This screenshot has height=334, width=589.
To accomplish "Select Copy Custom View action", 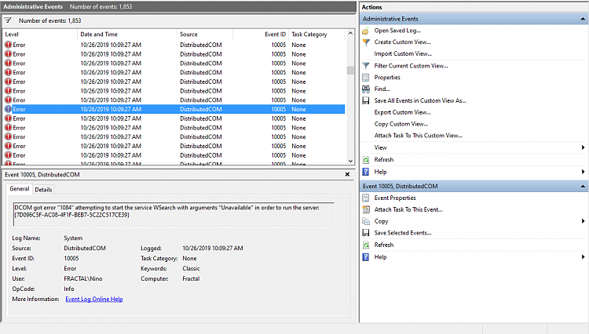I will click(x=401, y=124).
